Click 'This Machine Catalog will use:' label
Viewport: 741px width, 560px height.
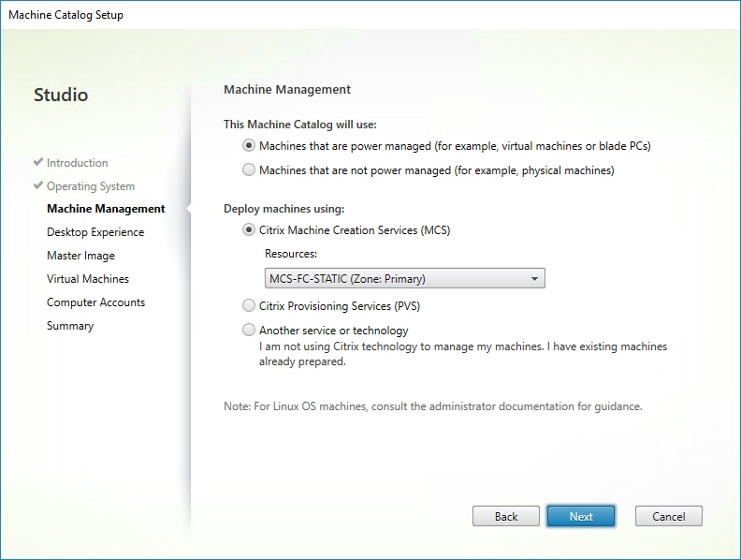[x=300, y=125]
